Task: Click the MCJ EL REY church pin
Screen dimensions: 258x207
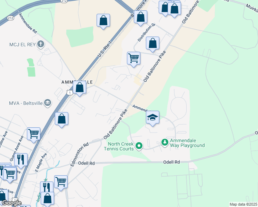Action: click(40, 45)
